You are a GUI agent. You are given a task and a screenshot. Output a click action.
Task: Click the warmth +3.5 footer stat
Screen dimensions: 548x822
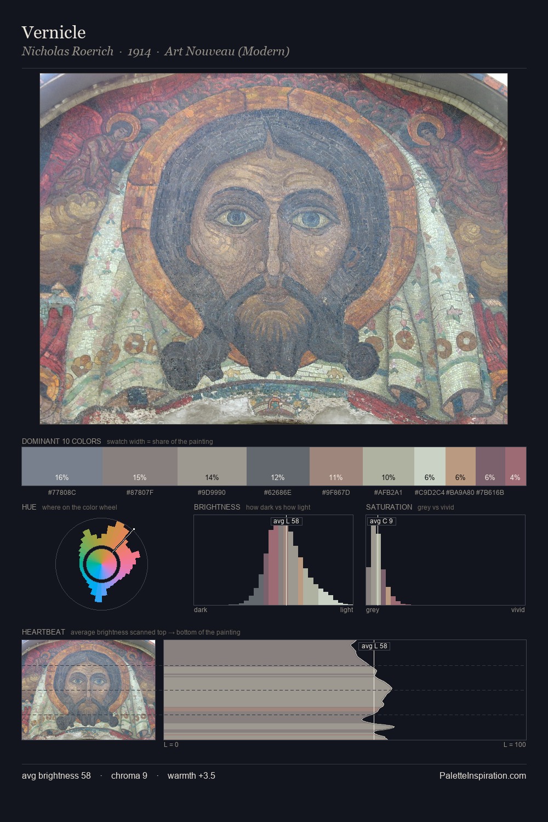[x=191, y=776]
